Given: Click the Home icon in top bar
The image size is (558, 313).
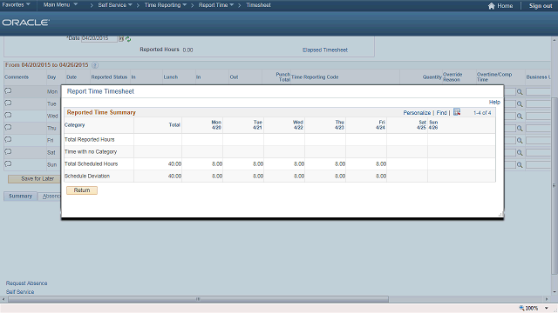Looking at the screenshot, I should point(491,6).
